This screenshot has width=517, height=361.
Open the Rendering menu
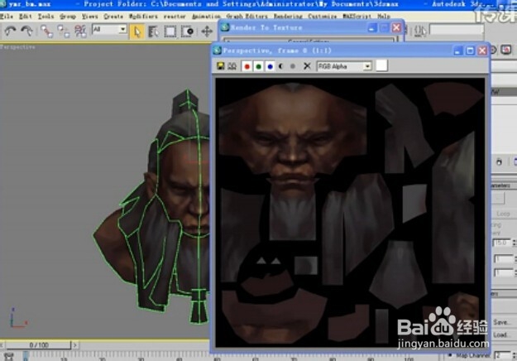tap(288, 17)
